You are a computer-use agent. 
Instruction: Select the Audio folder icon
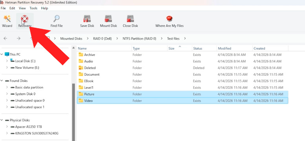click(81, 61)
